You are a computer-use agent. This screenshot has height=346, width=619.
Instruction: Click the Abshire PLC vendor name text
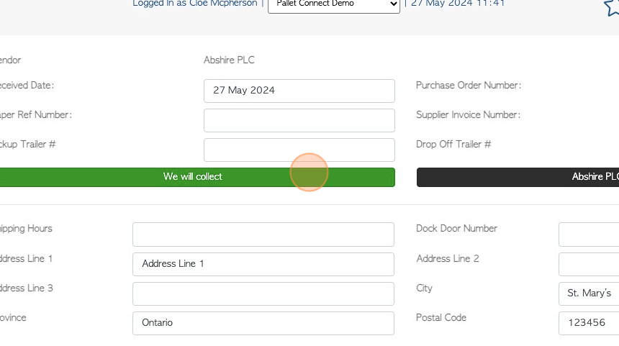click(x=229, y=60)
